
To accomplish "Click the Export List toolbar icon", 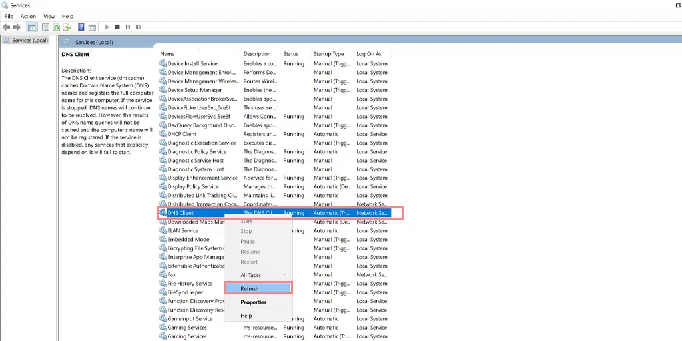I will coord(67,27).
